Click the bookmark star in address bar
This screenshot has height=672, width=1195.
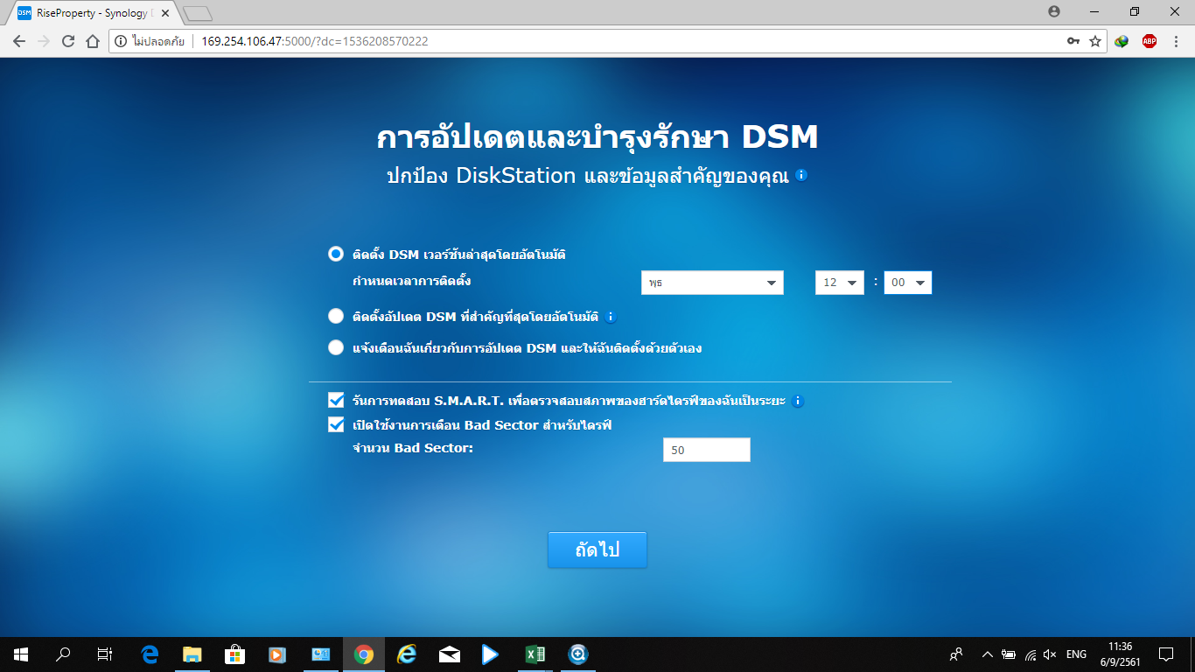(x=1094, y=41)
